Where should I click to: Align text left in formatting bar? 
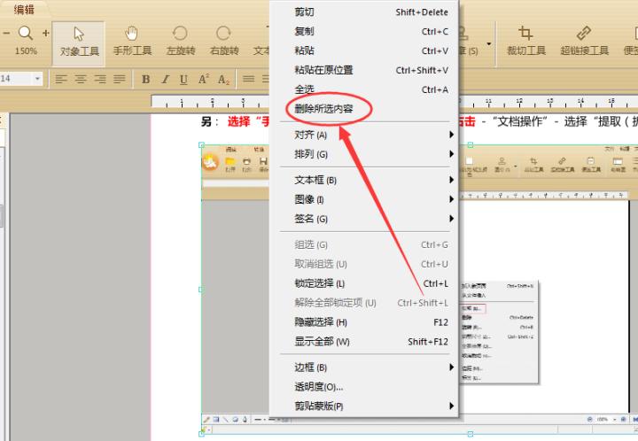click(61, 79)
